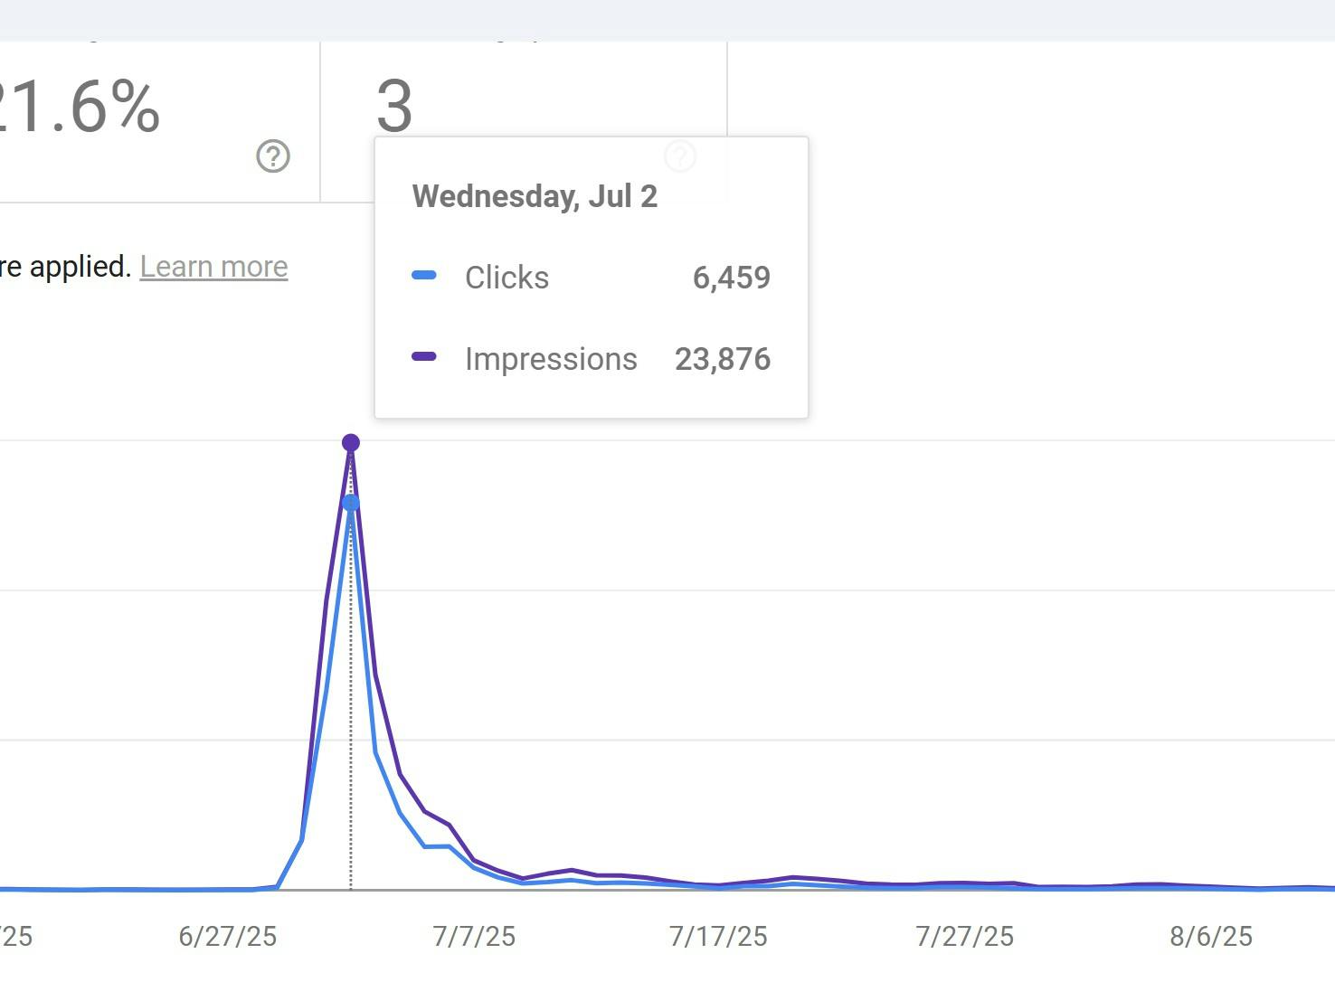The width and height of the screenshot is (1335, 982).
Task: Select the Clicks label in the tooltip
Action: tap(507, 278)
